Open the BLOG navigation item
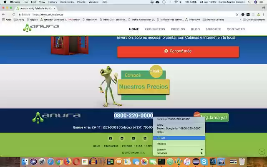The image size is (267, 167). click(195, 29)
